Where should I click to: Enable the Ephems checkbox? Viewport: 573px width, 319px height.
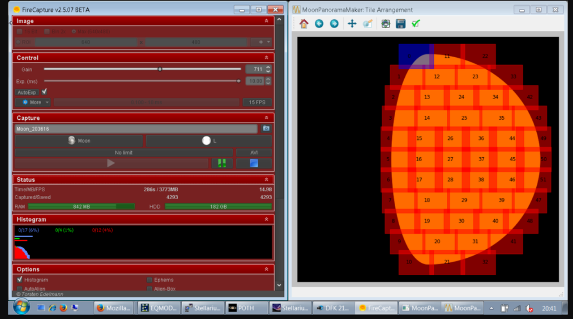pyautogui.click(x=150, y=280)
